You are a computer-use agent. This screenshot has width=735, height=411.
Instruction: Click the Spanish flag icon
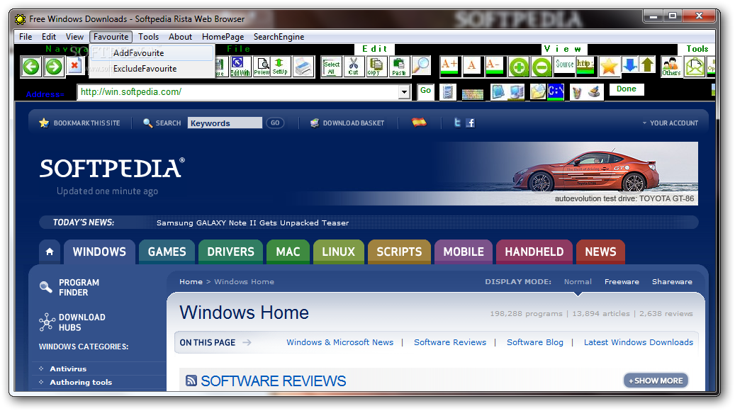tap(419, 123)
